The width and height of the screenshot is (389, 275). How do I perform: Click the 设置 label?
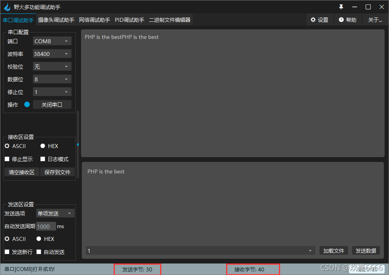tap(323, 20)
